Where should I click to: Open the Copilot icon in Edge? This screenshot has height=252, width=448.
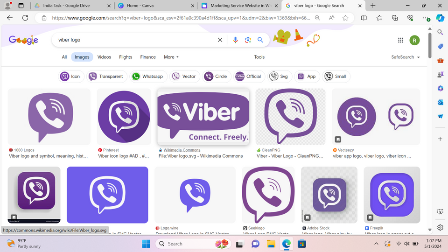(x=440, y=18)
